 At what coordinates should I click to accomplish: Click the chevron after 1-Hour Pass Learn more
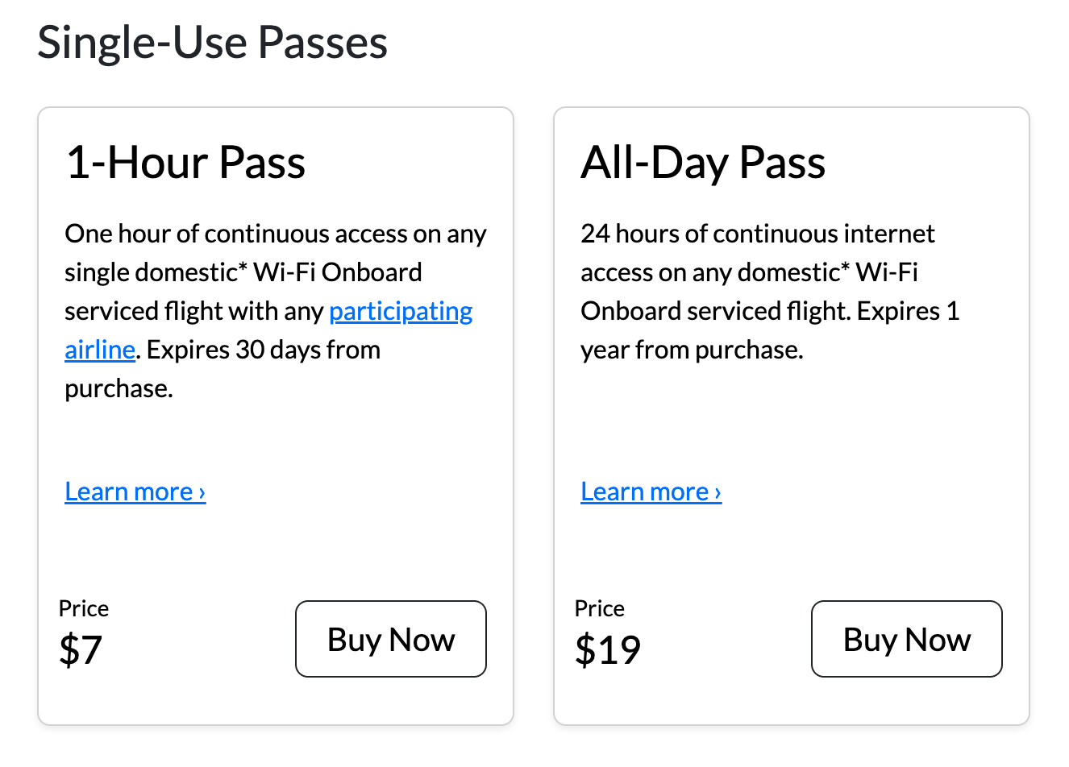tap(202, 491)
